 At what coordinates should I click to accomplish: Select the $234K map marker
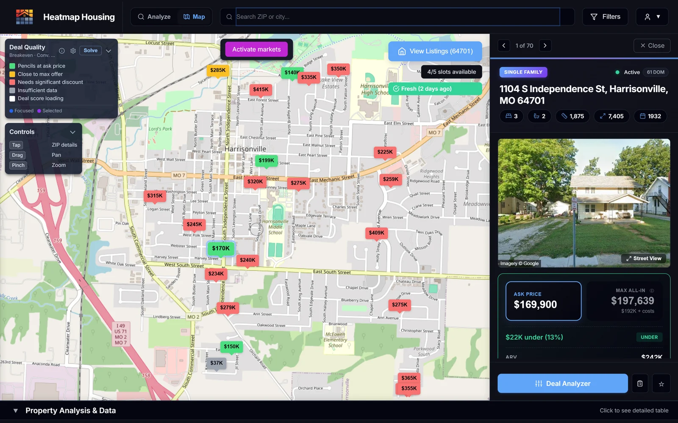(216, 274)
